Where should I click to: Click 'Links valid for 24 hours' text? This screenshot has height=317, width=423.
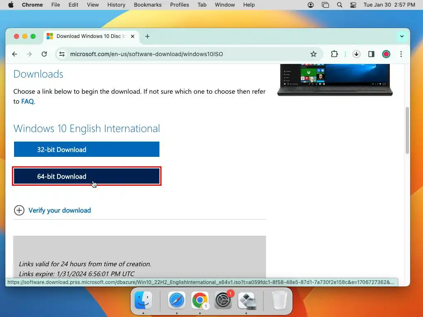(85, 264)
